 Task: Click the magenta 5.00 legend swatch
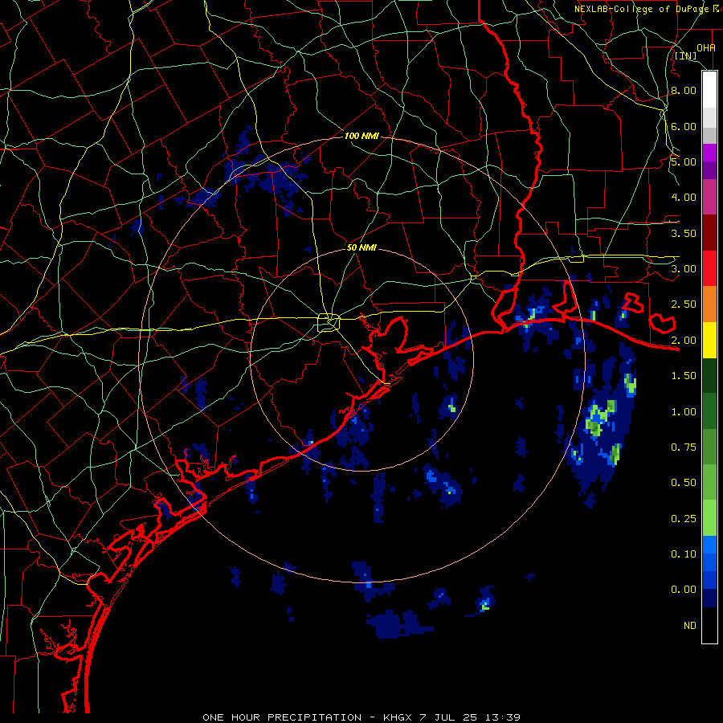[709, 153]
